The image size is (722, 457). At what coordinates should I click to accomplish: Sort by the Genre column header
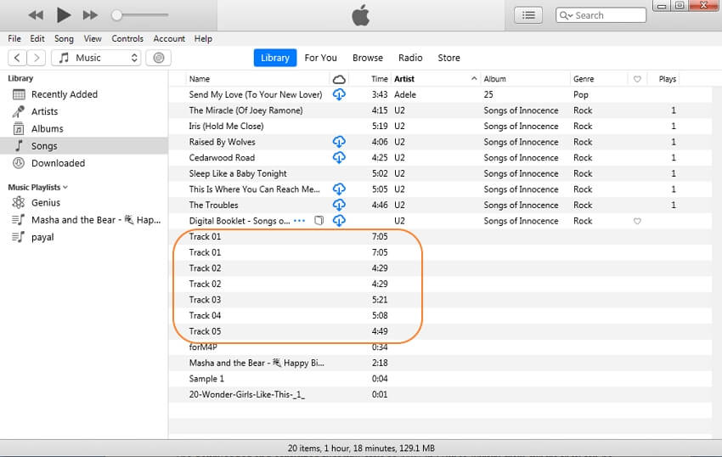click(599, 79)
